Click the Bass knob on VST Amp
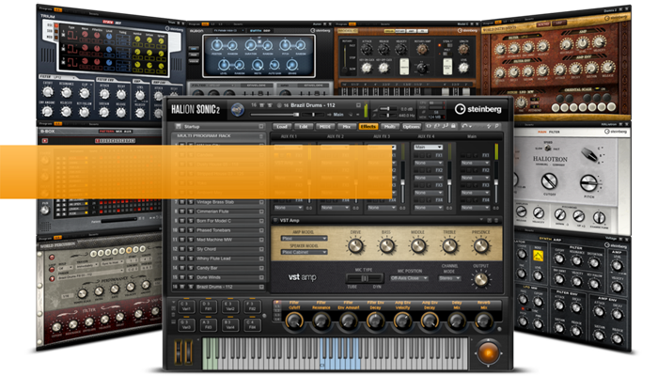 coord(386,246)
